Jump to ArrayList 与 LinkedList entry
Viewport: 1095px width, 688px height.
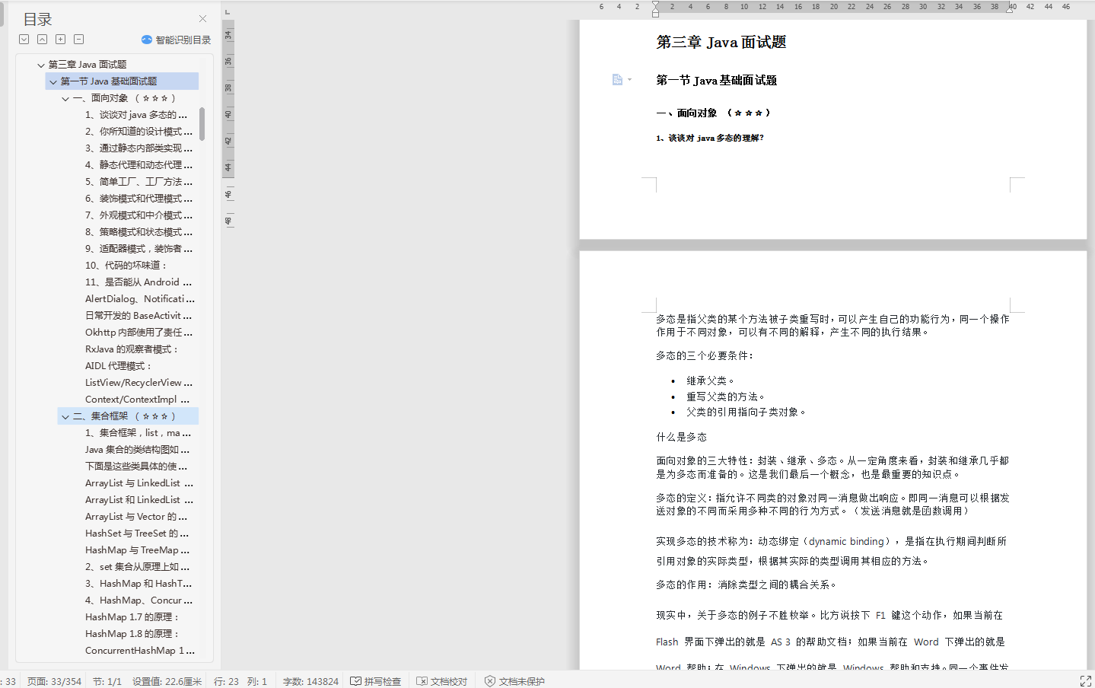139,483
